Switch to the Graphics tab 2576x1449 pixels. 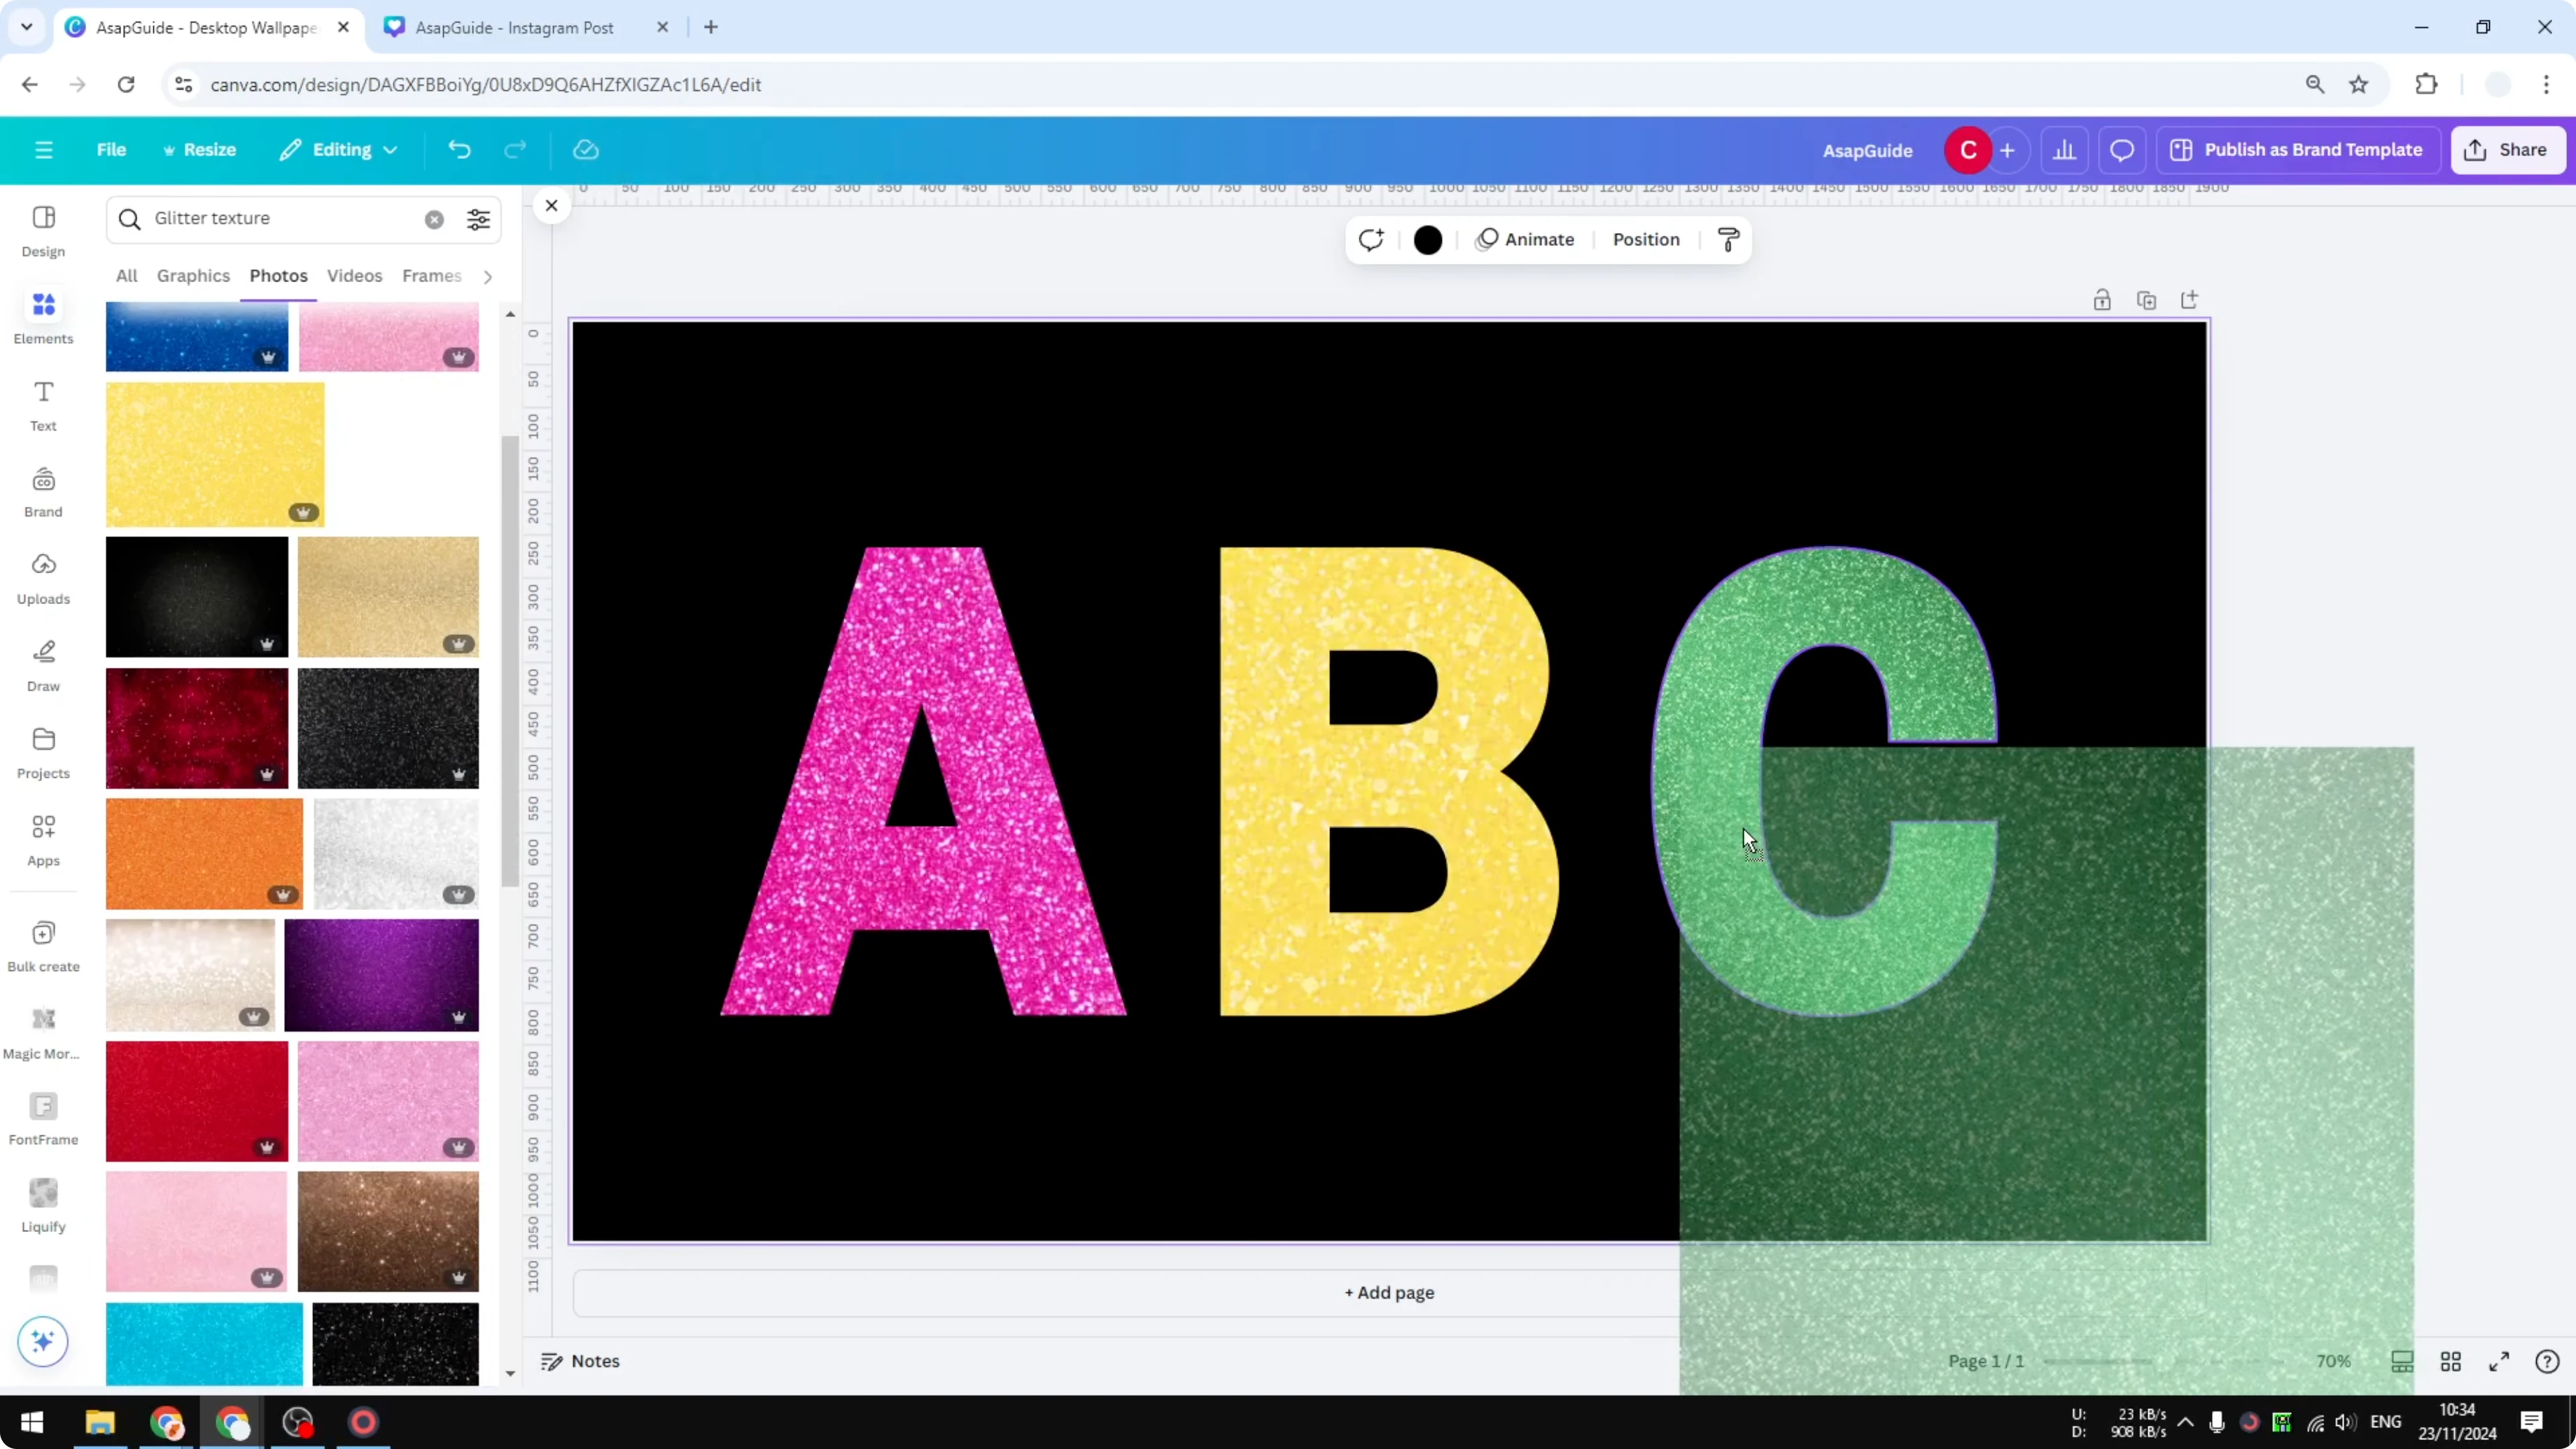193,275
